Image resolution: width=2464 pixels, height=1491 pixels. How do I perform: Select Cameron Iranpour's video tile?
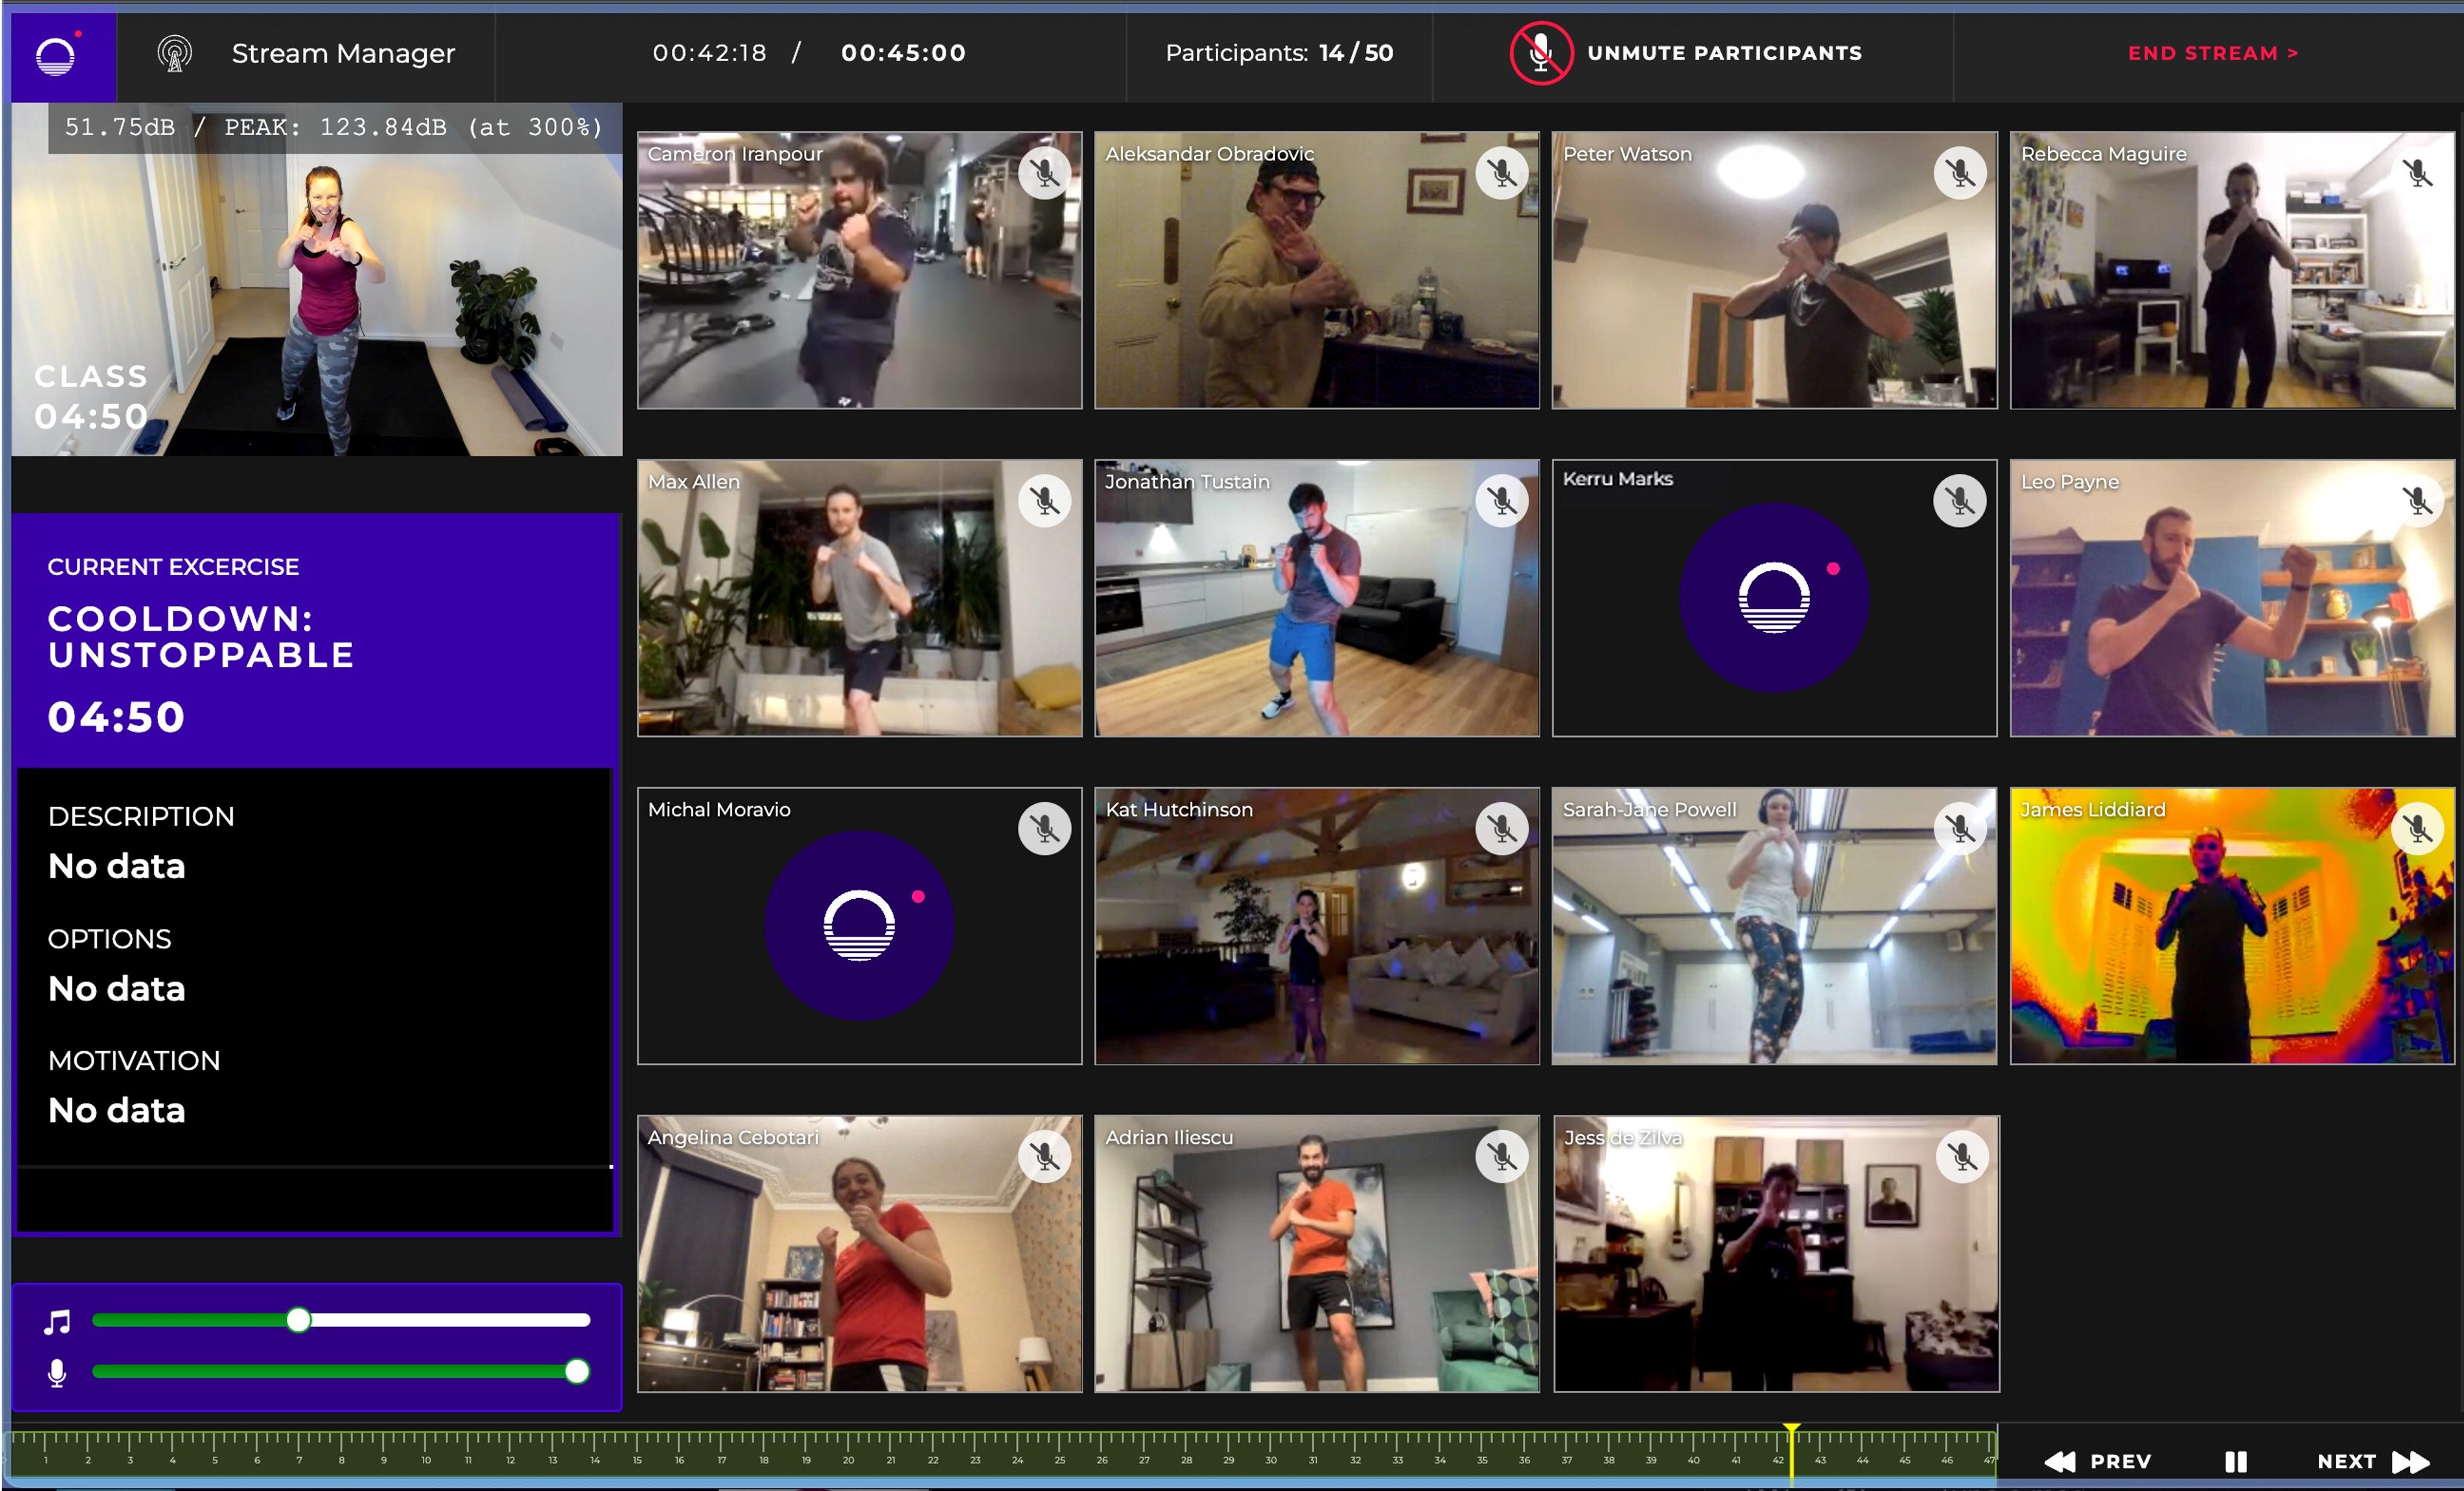[859, 270]
